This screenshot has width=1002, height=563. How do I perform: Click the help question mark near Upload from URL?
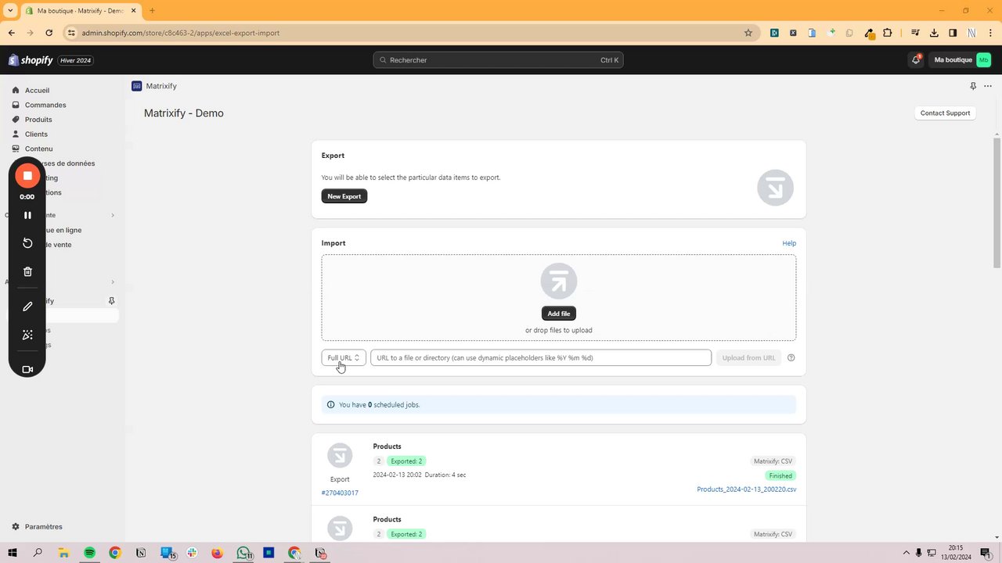click(x=791, y=357)
